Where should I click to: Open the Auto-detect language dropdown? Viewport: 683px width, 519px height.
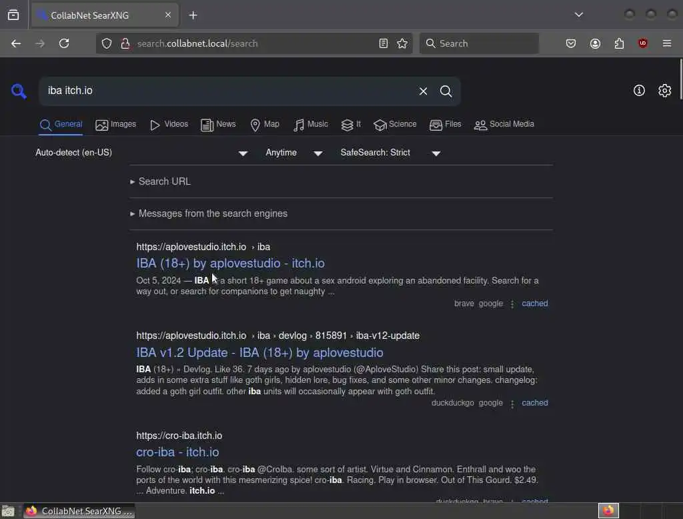point(142,153)
